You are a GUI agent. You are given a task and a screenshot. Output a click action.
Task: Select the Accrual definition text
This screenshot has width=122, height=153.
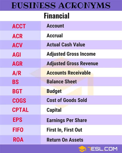(x=55, y=35)
